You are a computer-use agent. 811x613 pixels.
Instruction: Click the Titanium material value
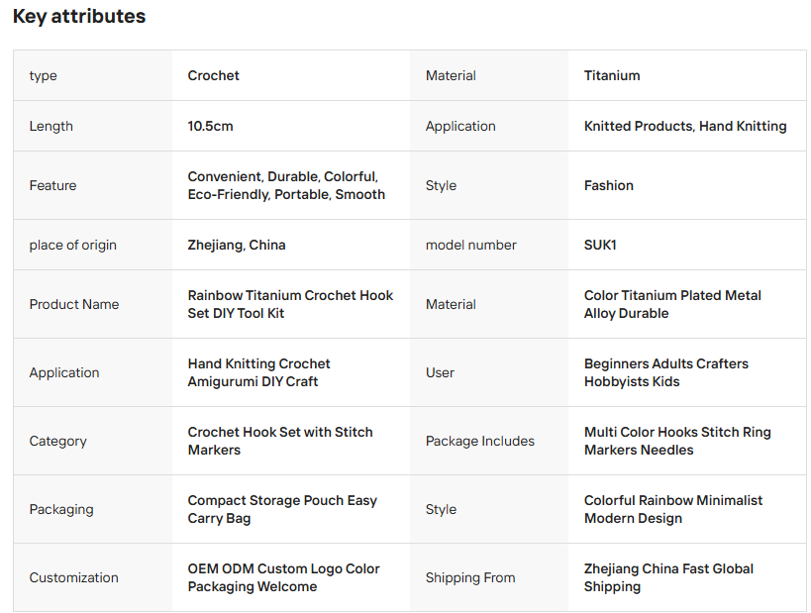pos(612,75)
